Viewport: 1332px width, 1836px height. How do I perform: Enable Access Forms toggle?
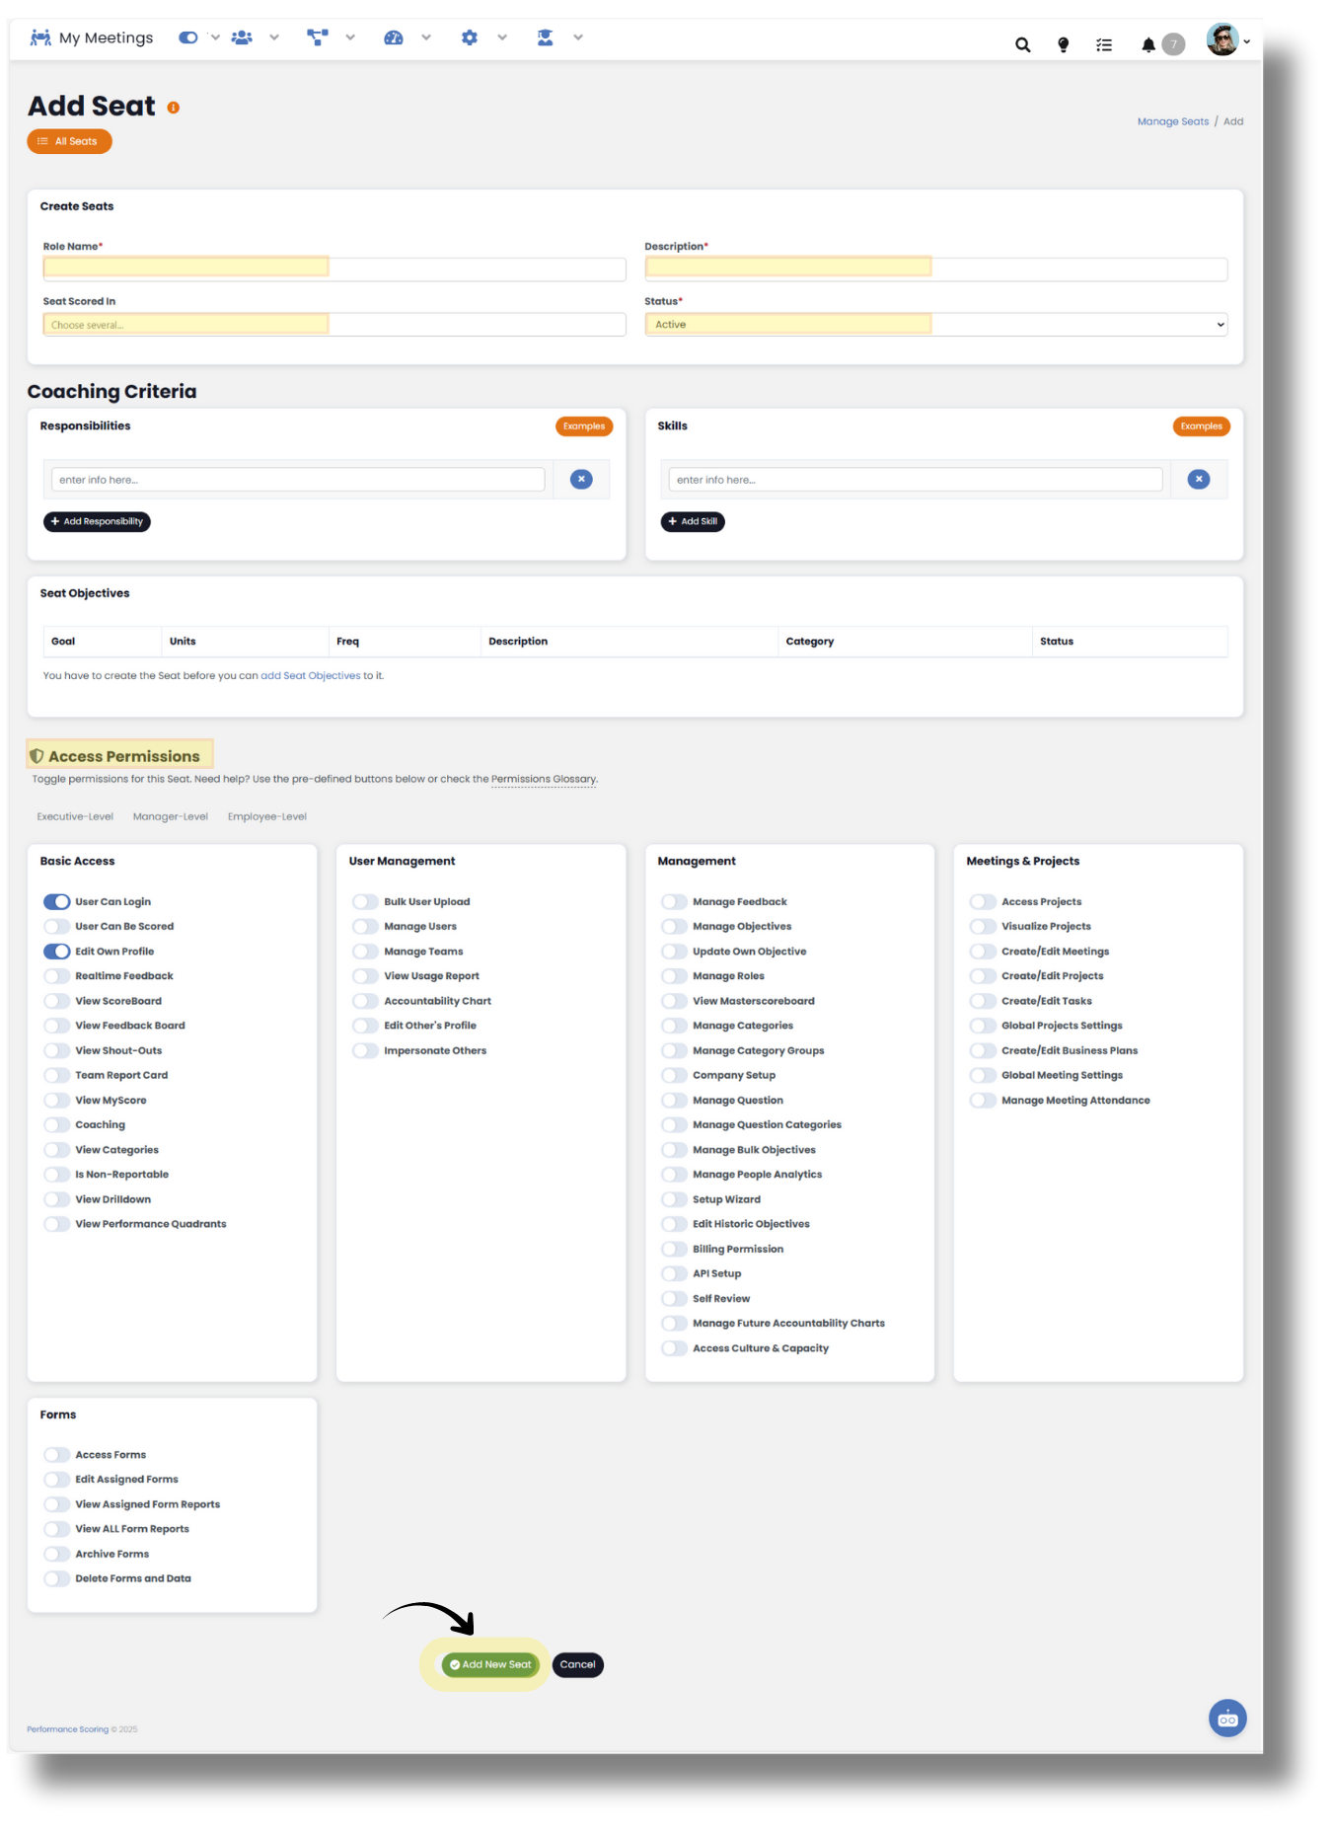click(x=56, y=1455)
